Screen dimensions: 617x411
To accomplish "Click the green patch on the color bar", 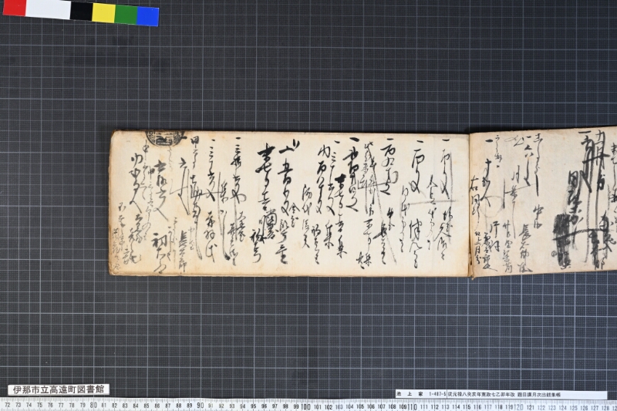I will point(126,15).
